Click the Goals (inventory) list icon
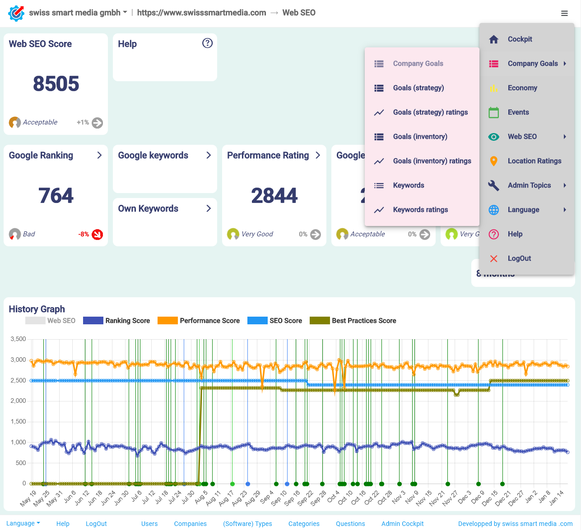Screen dimensions: 581x530 tap(379, 137)
